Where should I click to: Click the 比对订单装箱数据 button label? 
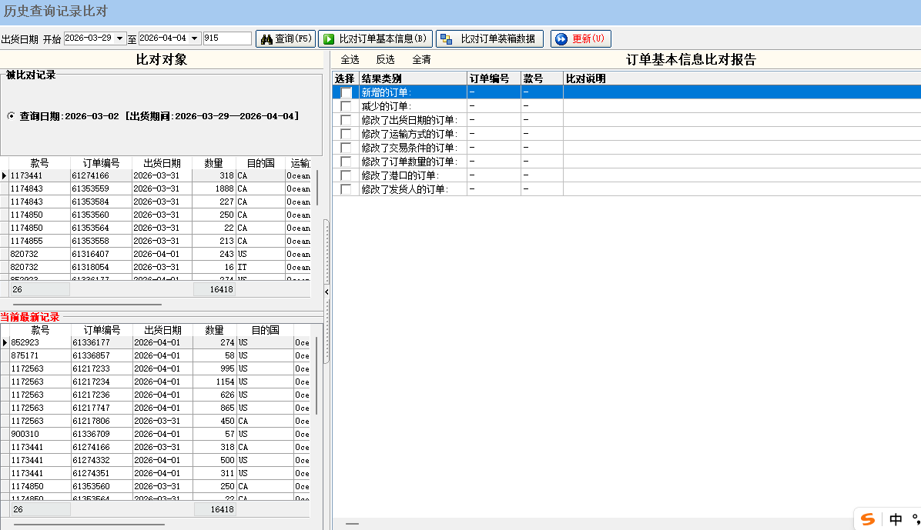[x=498, y=39]
